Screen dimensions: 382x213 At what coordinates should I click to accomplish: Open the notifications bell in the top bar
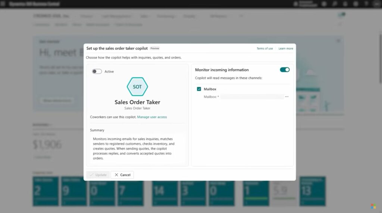pos(345,4)
